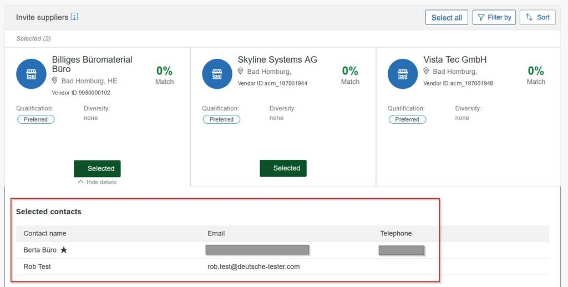Click the 0% Match on Vista Tec card

pyautogui.click(x=536, y=75)
